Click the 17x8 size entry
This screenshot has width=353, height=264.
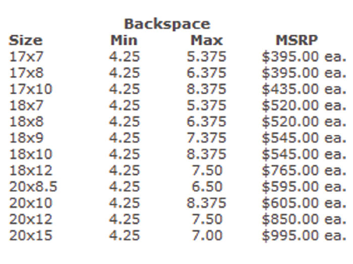[26, 73]
